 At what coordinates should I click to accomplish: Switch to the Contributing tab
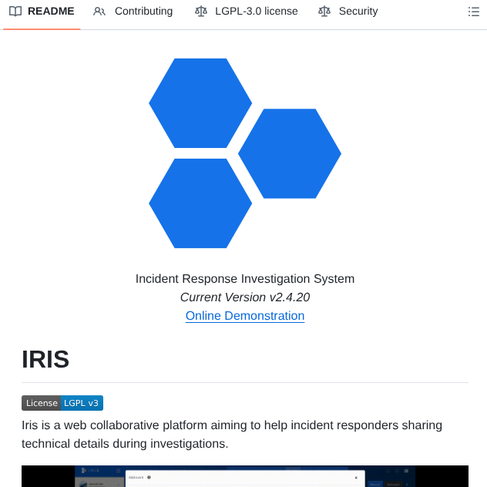[133, 12]
